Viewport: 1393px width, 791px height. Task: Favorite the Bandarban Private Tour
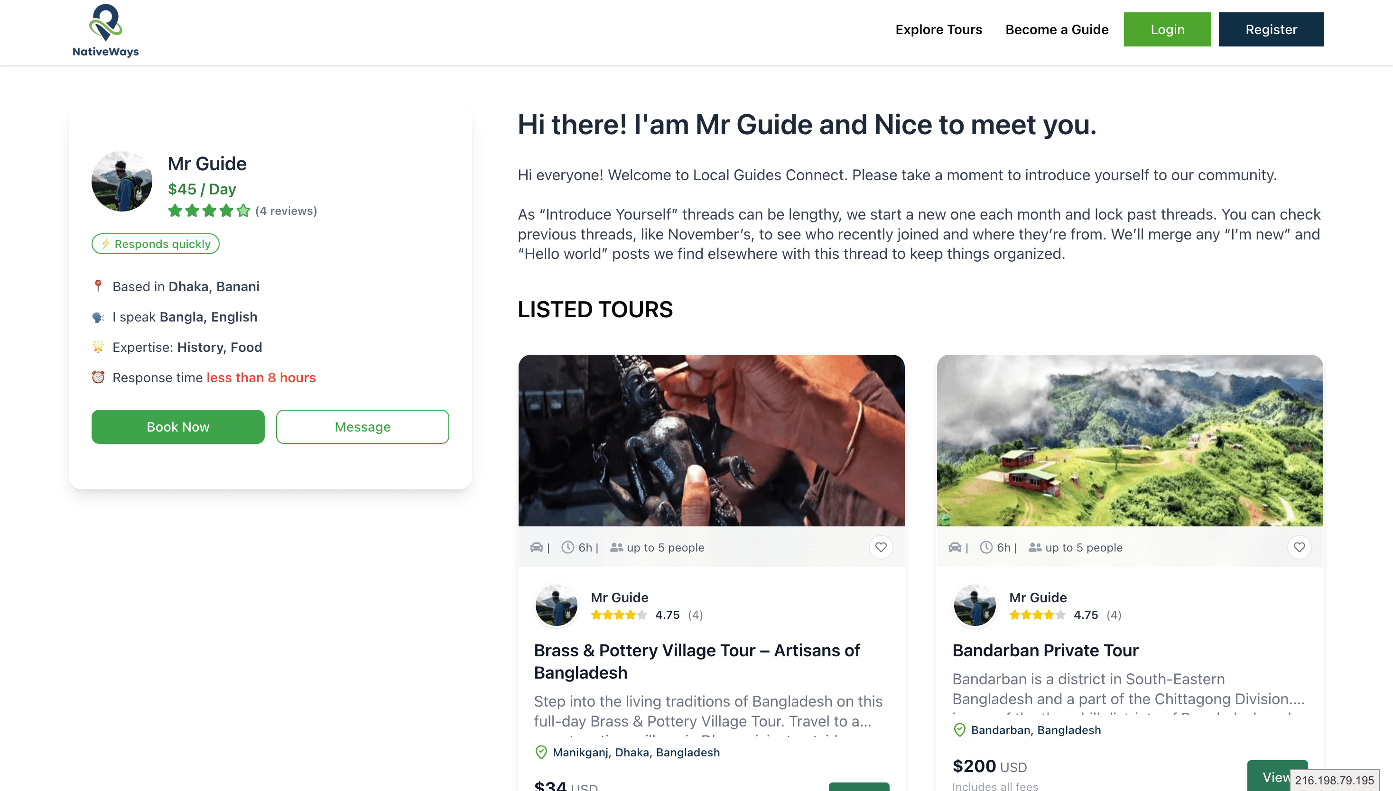[1300, 547]
